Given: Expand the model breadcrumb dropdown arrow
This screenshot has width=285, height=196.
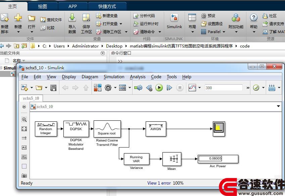Looking at the screenshot, I should pos(279,106).
